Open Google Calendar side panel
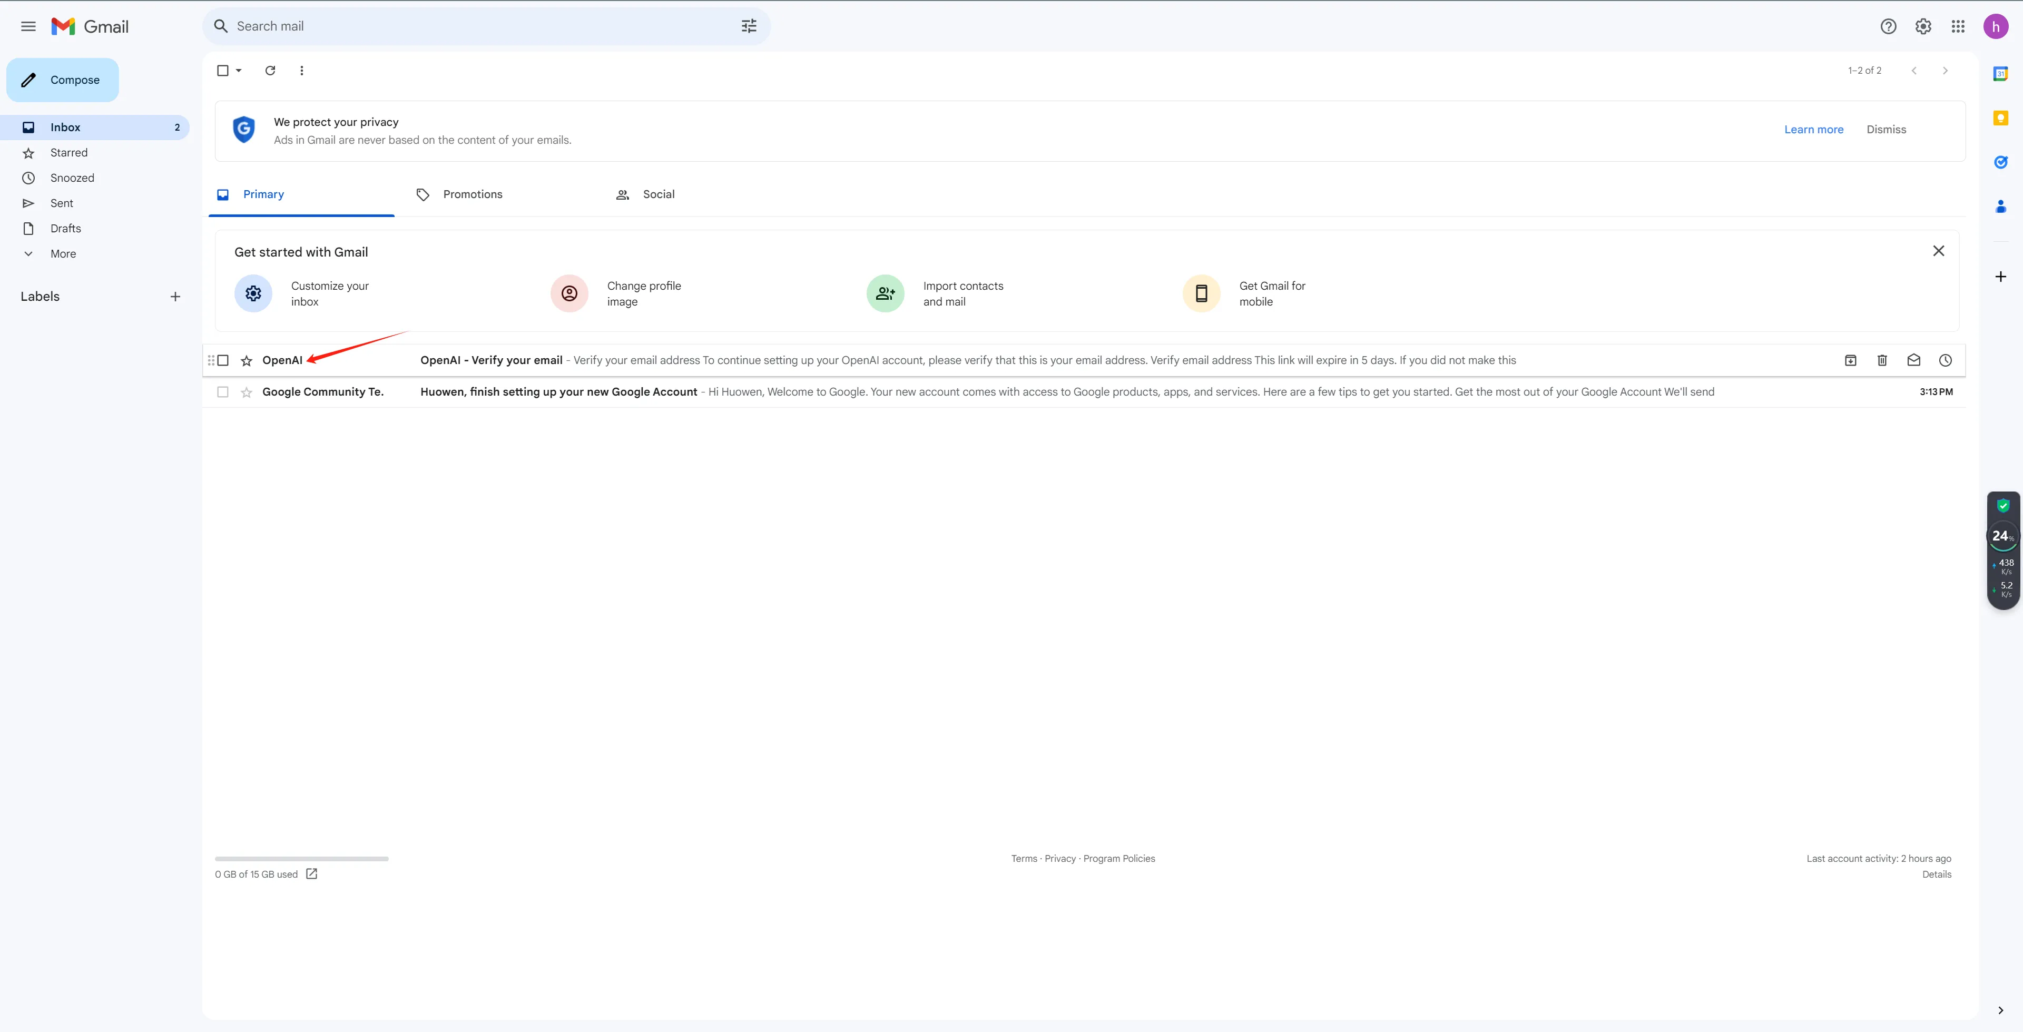Viewport: 2023px width, 1032px height. pos(2000,74)
